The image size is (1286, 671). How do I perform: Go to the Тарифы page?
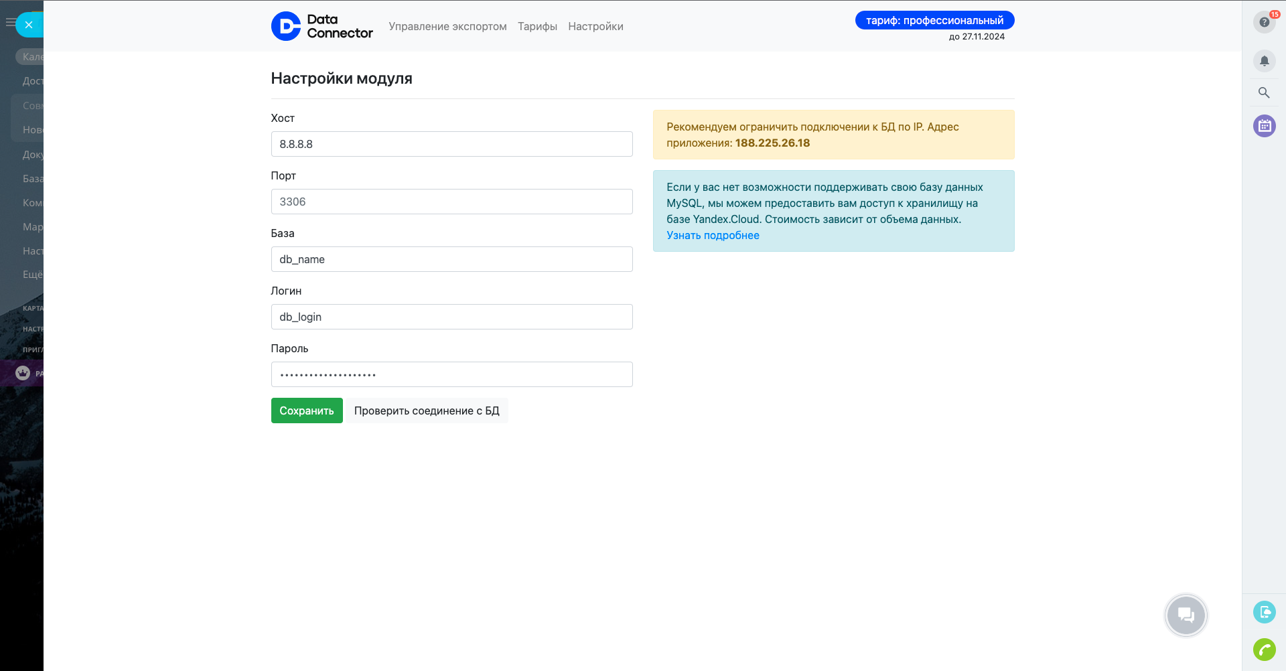click(537, 27)
